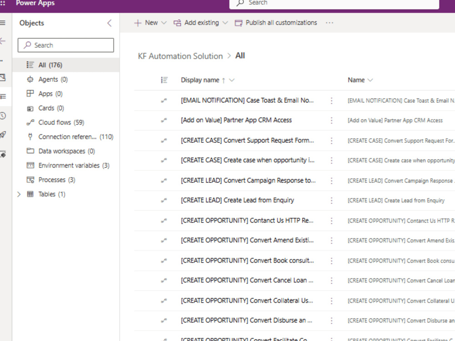
Task: Click the Agents robot icon
Action: point(30,79)
